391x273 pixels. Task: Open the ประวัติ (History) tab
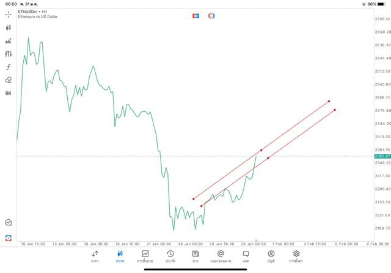[x=170, y=257]
